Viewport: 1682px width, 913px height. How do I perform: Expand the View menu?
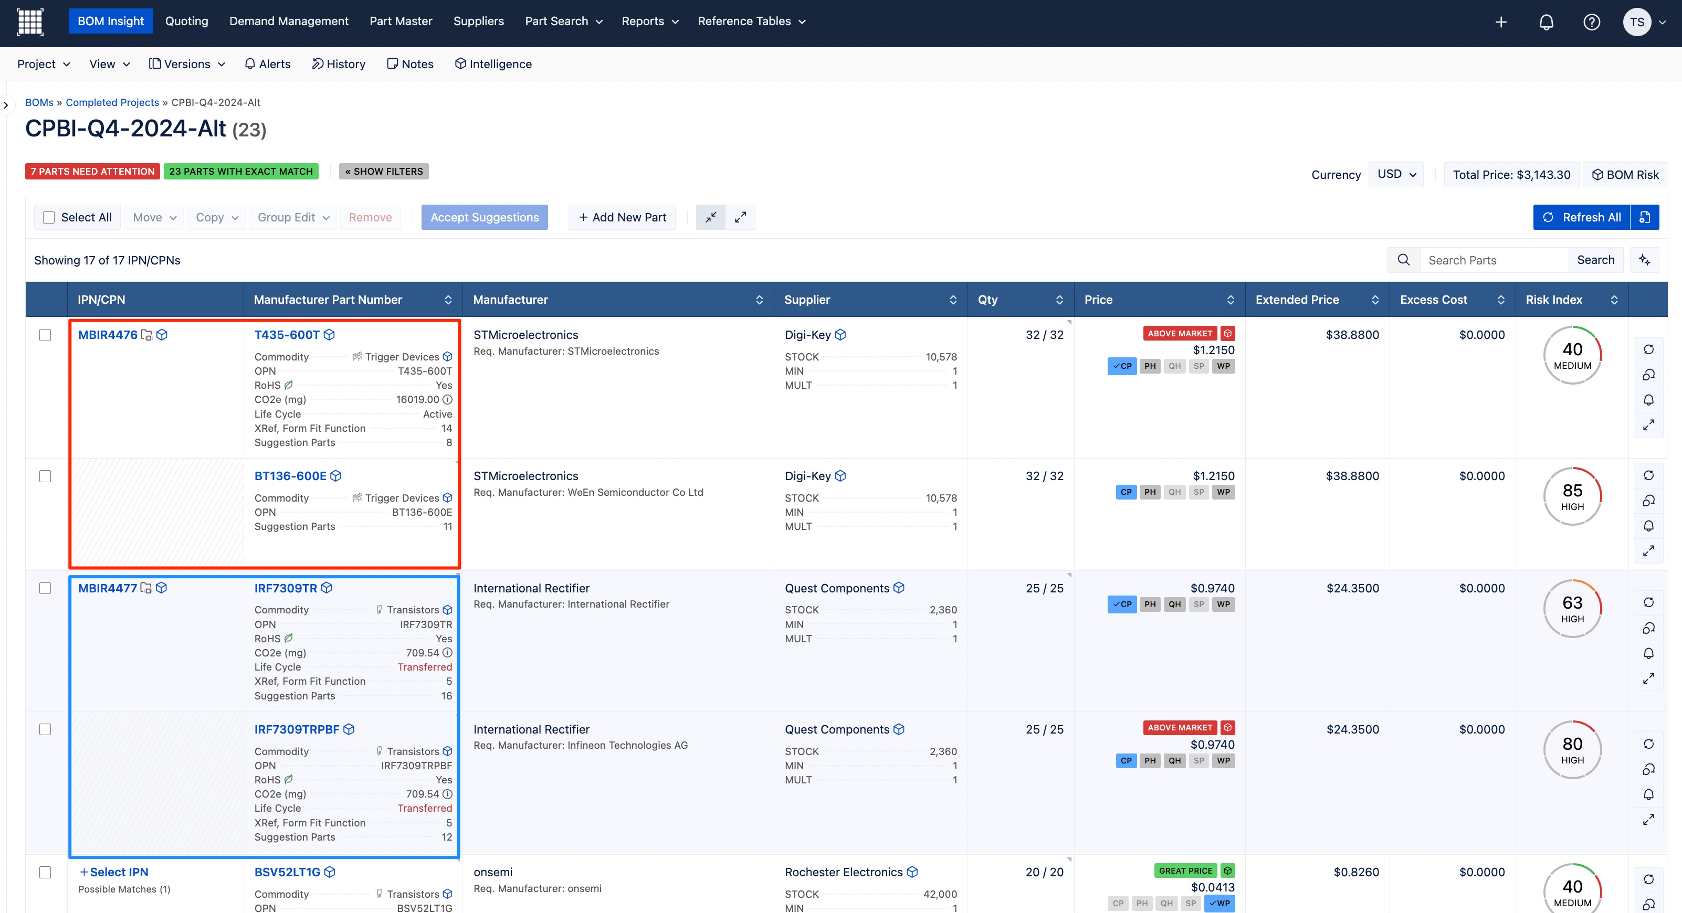[x=110, y=64]
